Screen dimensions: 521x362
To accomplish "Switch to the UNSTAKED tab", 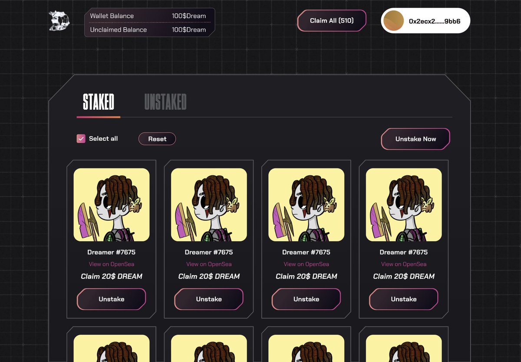I will (x=165, y=102).
